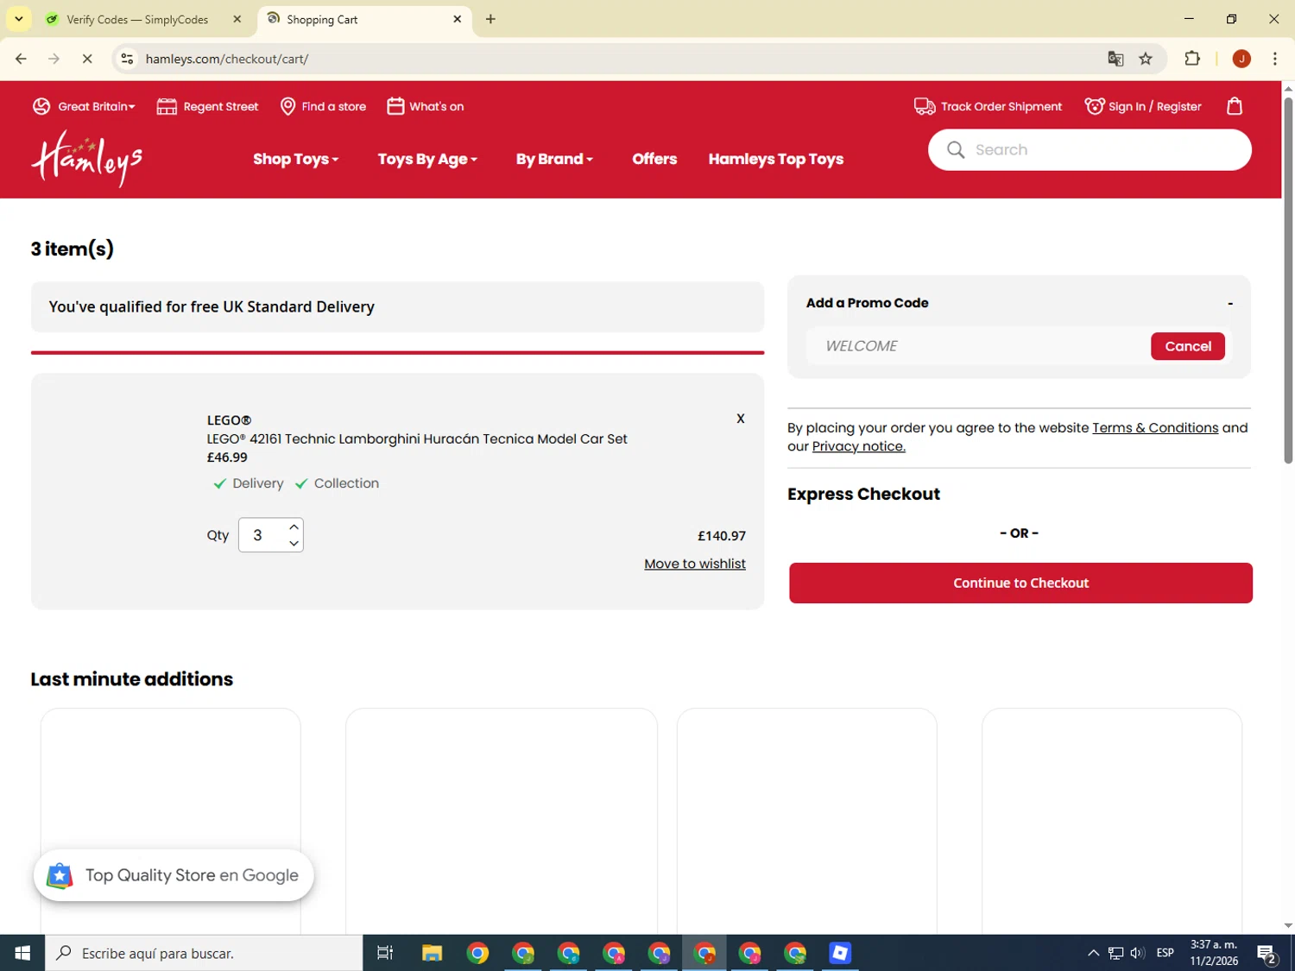Open the Terms & Conditions link

(x=1155, y=428)
